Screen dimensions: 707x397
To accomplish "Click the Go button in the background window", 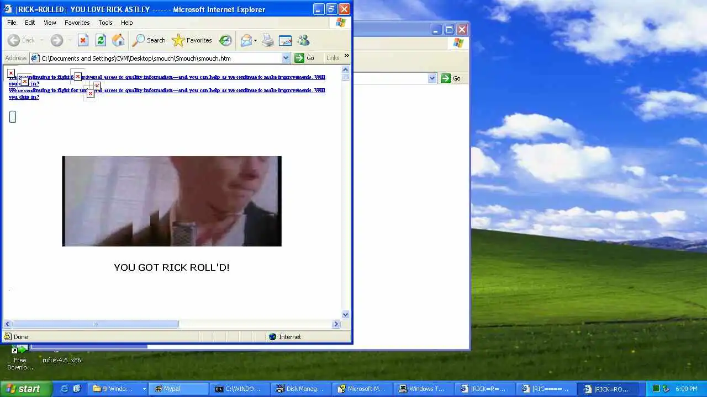I will [x=451, y=78].
